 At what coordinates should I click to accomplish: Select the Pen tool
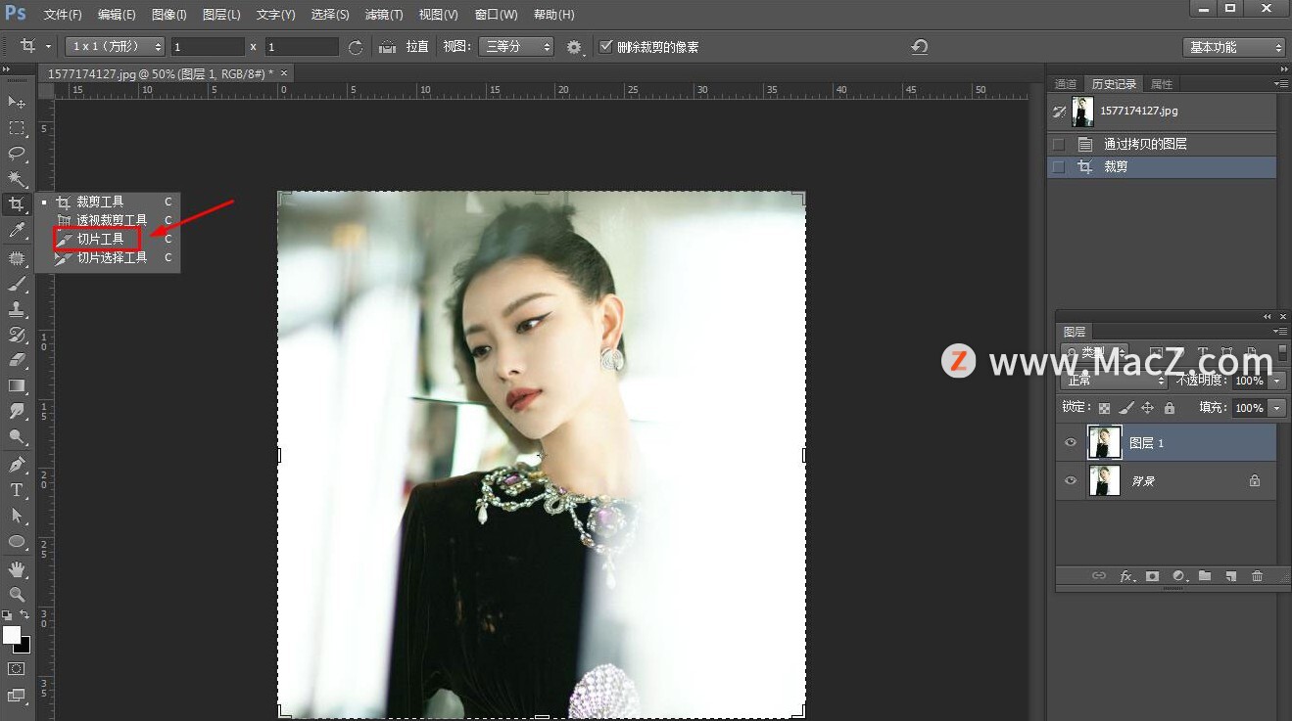pos(17,465)
